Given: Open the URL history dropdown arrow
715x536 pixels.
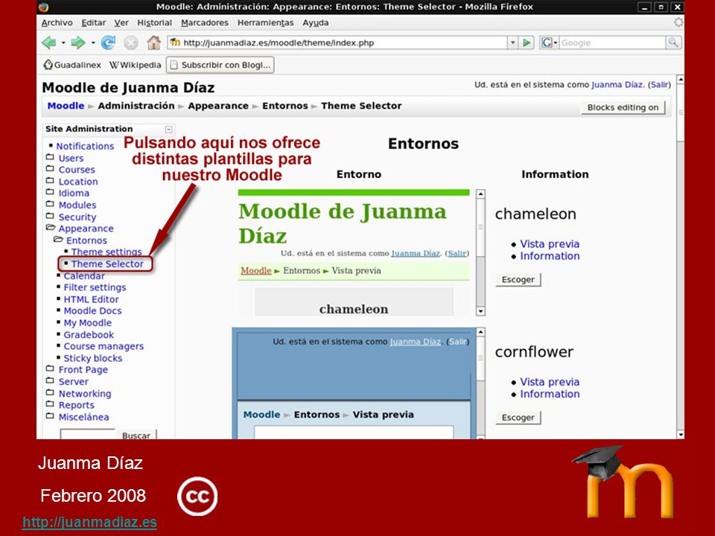Looking at the screenshot, I should (x=513, y=43).
